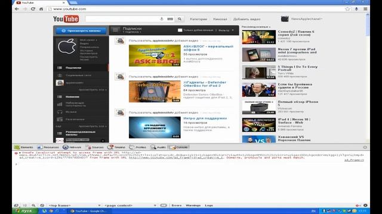
Task: Click microphone icon in YouTube search box
Action: point(162,19)
